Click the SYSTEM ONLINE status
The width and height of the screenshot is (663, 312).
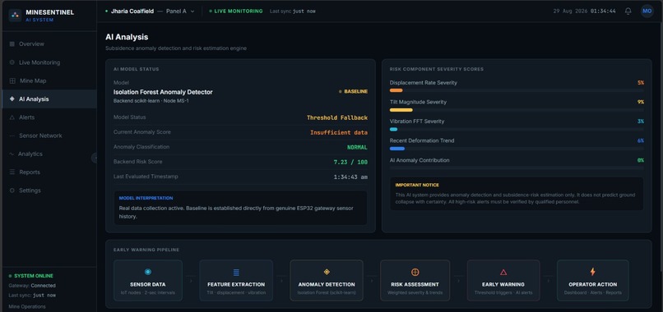click(x=31, y=276)
